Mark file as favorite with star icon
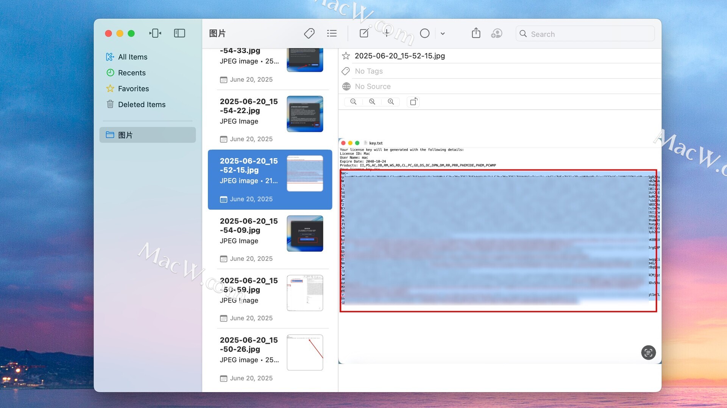The height and width of the screenshot is (408, 727). pyautogui.click(x=346, y=56)
